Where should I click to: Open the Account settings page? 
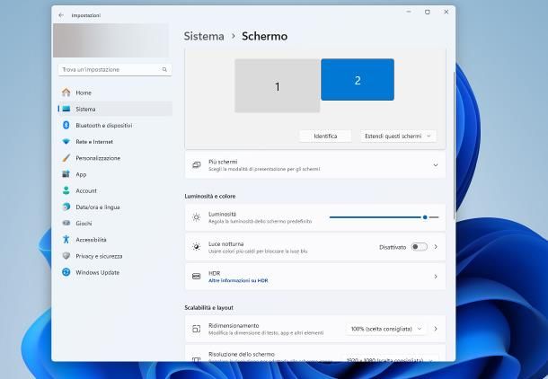[115, 190]
